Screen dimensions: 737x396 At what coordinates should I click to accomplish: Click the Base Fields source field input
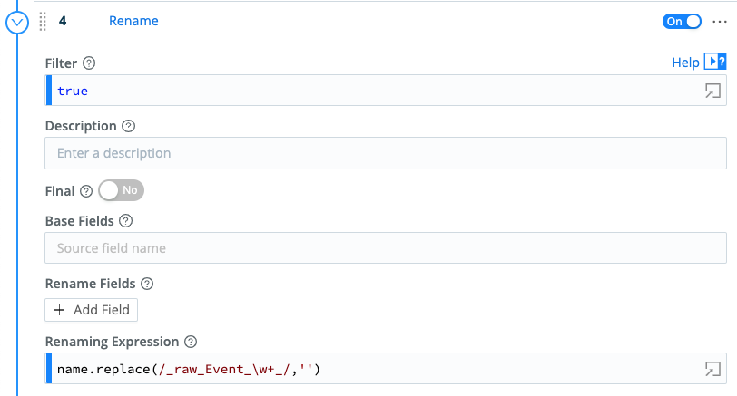(x=386, y=247)
